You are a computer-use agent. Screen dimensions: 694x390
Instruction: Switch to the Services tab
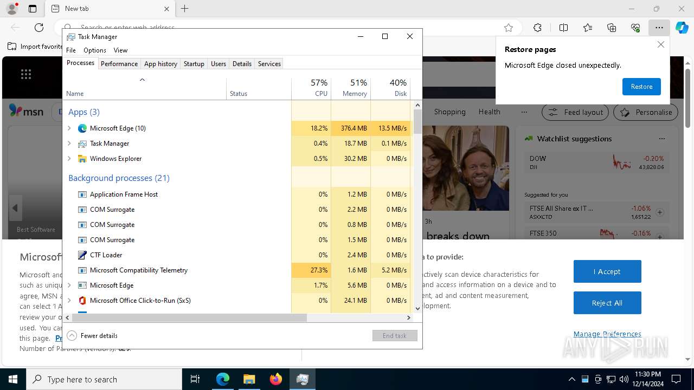pos(269,64)
